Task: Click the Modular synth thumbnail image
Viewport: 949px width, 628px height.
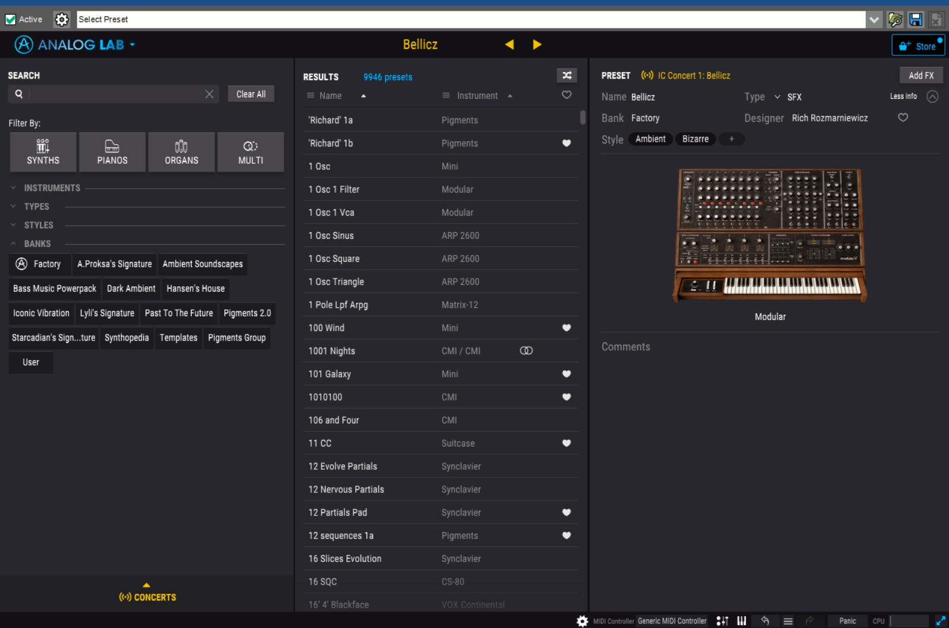Action: pyautogui.click(x=770, y=236)
